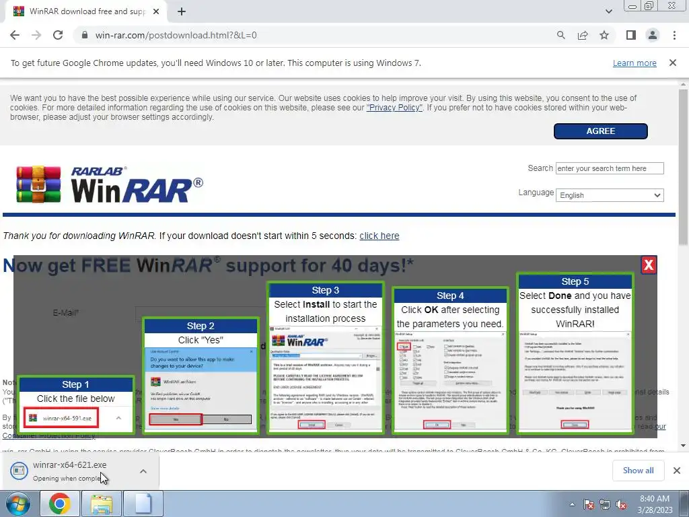
Task: Open Learn more about Chrome updates
Action: 634,63
